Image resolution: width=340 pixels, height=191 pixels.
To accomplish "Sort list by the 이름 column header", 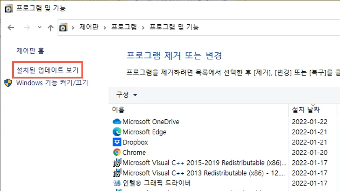I will click(118, 110).
